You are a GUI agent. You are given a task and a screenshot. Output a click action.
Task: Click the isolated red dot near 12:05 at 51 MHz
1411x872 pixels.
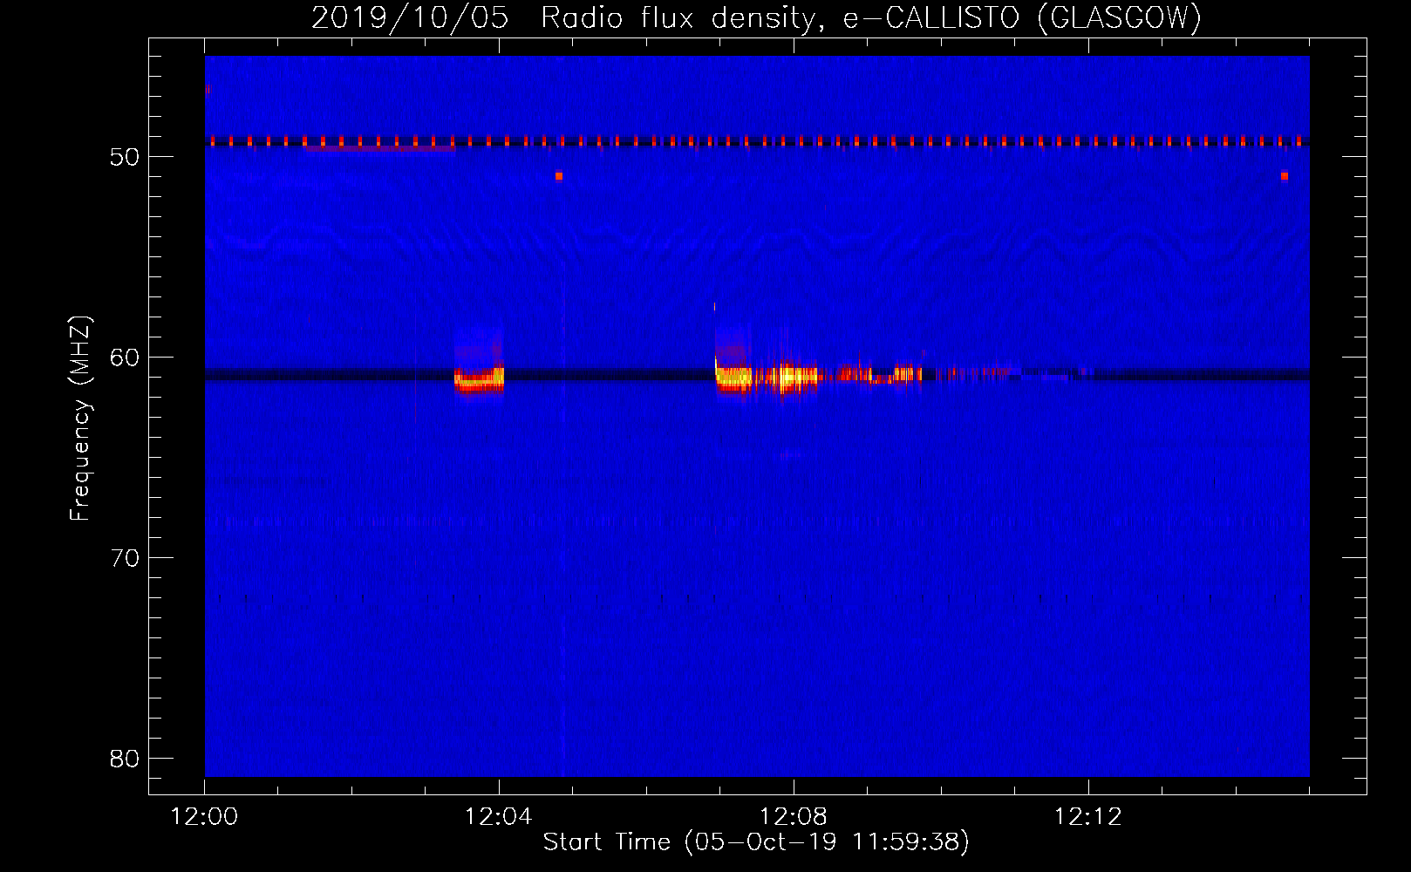pos(559,176)
